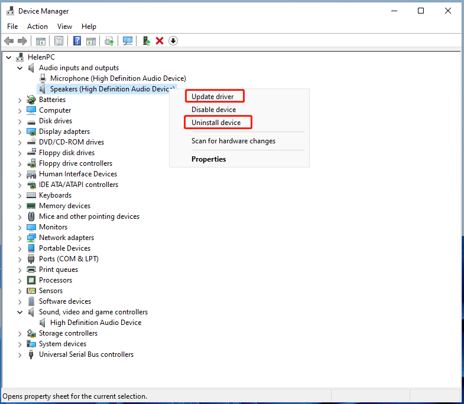The height and width of the screenshot is (404, 464).
Task: Expand the Monitors category
Action: [20, 228]
